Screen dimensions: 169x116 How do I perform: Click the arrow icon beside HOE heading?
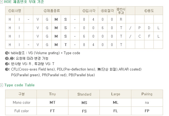[x=1, y=2]
